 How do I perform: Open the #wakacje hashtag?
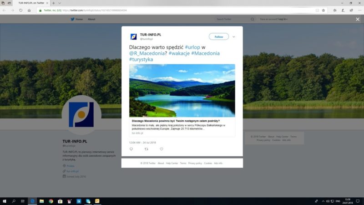pos(179,53)
